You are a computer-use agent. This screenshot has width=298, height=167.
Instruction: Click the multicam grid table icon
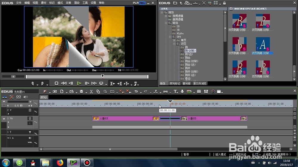[x=199, y=92]
